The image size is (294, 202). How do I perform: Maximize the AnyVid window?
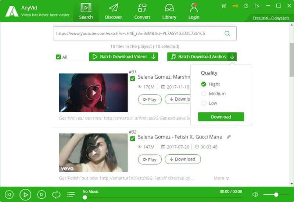(x=279, y=6)
